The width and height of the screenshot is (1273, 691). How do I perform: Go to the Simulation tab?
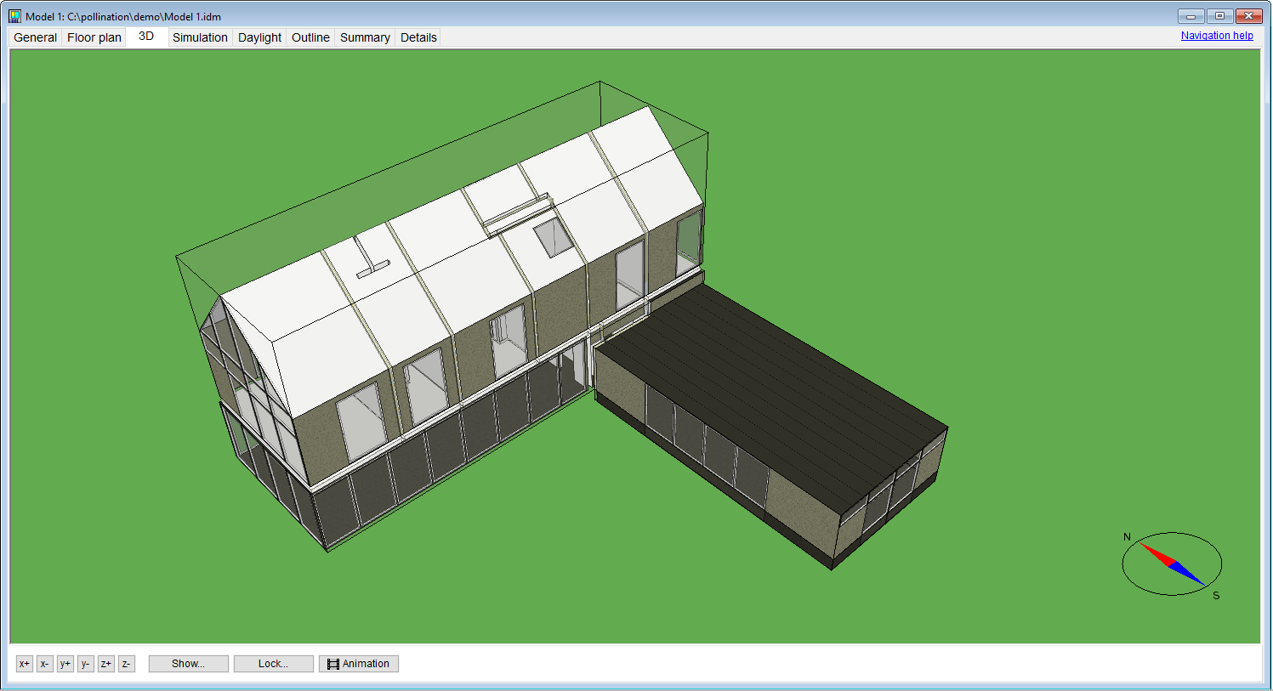point(200,37)
